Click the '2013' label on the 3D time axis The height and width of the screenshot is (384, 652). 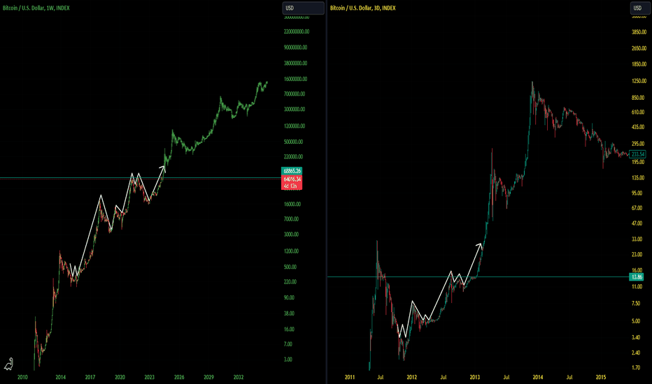point(474,377)
